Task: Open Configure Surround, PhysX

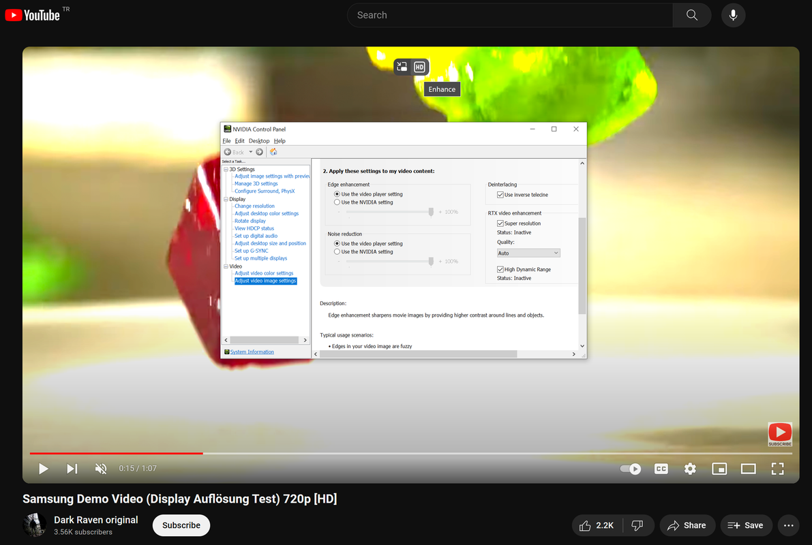Action: tap(265, 191)
